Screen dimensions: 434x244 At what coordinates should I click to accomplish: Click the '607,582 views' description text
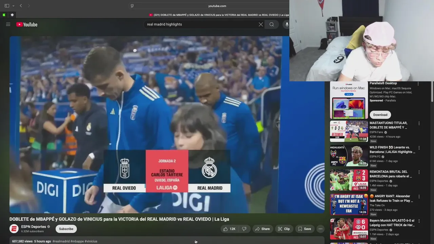22,241
